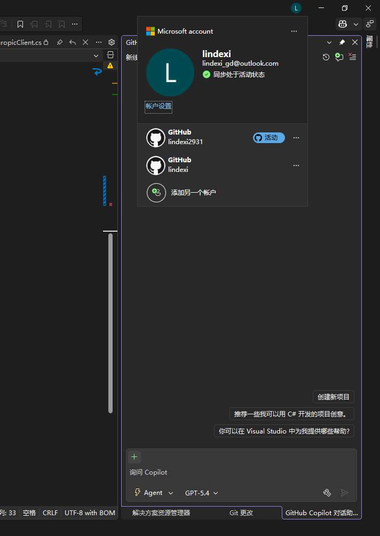380x536 pixels.
Task: Click the CRLF line ending status
Action: (x=50, y=513)
